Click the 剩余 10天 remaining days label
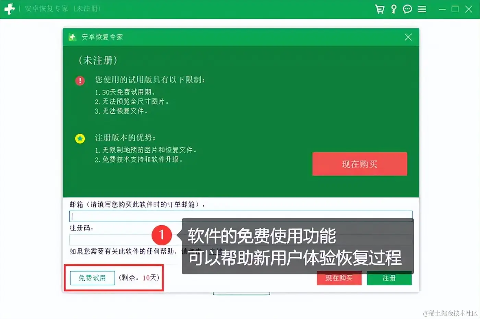Viewport: 480px width, 319px height. point(139,277)
